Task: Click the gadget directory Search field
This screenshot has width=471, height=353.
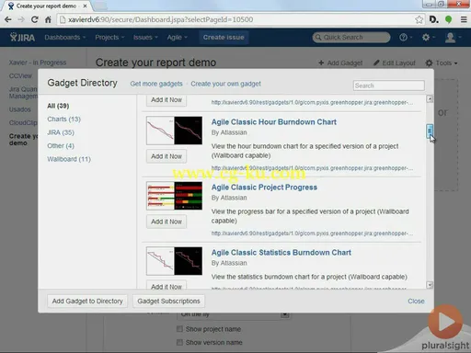Action: tap(389, 85)
